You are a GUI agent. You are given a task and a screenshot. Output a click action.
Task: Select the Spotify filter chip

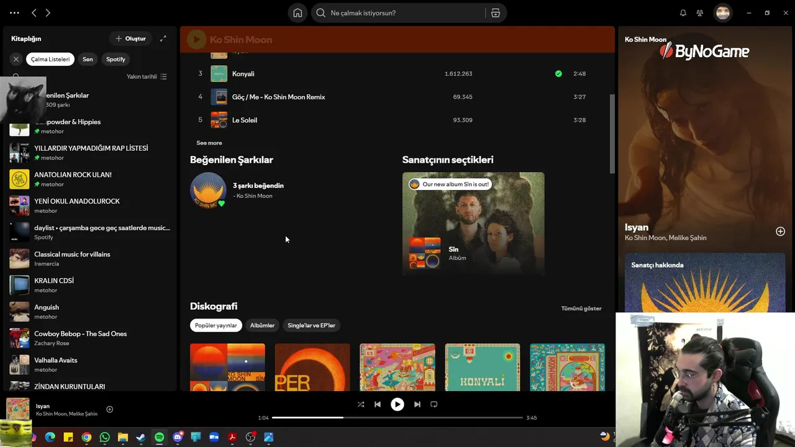coord(116,59)
